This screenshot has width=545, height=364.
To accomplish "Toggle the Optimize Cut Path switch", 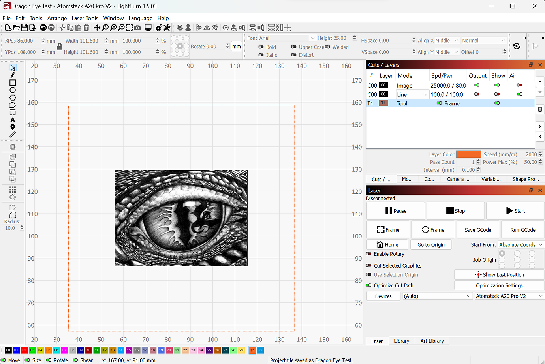I will 369,285.
